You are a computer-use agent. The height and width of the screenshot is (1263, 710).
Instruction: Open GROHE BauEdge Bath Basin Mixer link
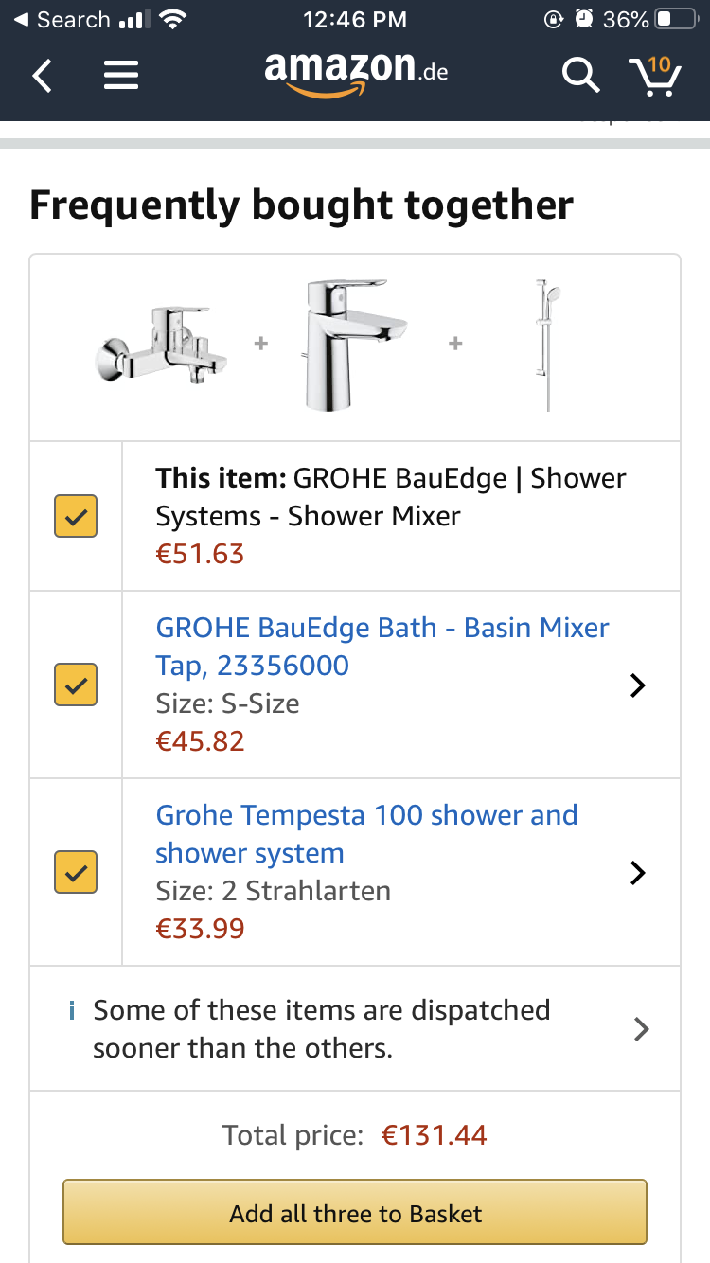click(x=382, y=647)
